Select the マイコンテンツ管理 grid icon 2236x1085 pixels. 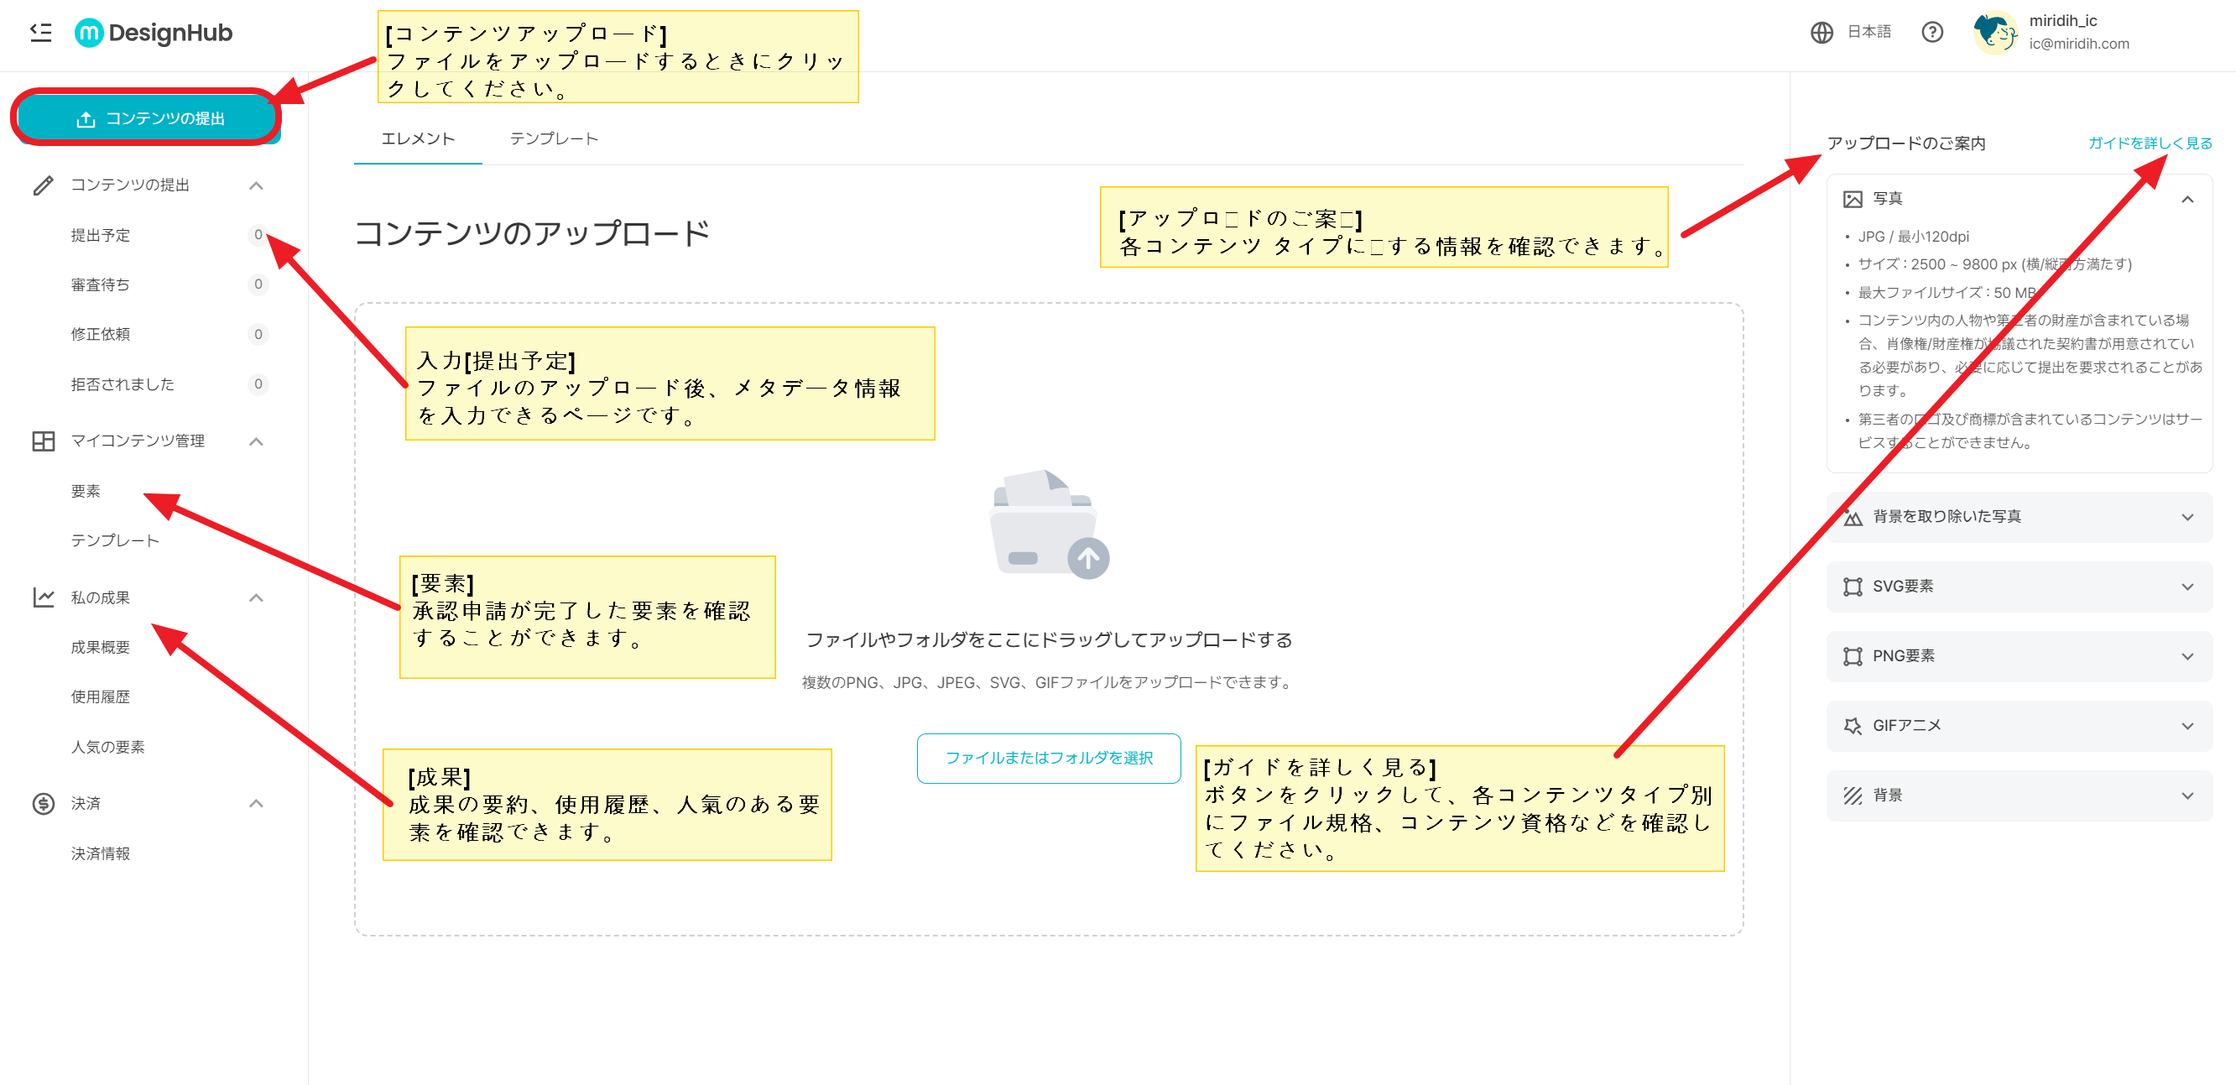coord(44,441)
